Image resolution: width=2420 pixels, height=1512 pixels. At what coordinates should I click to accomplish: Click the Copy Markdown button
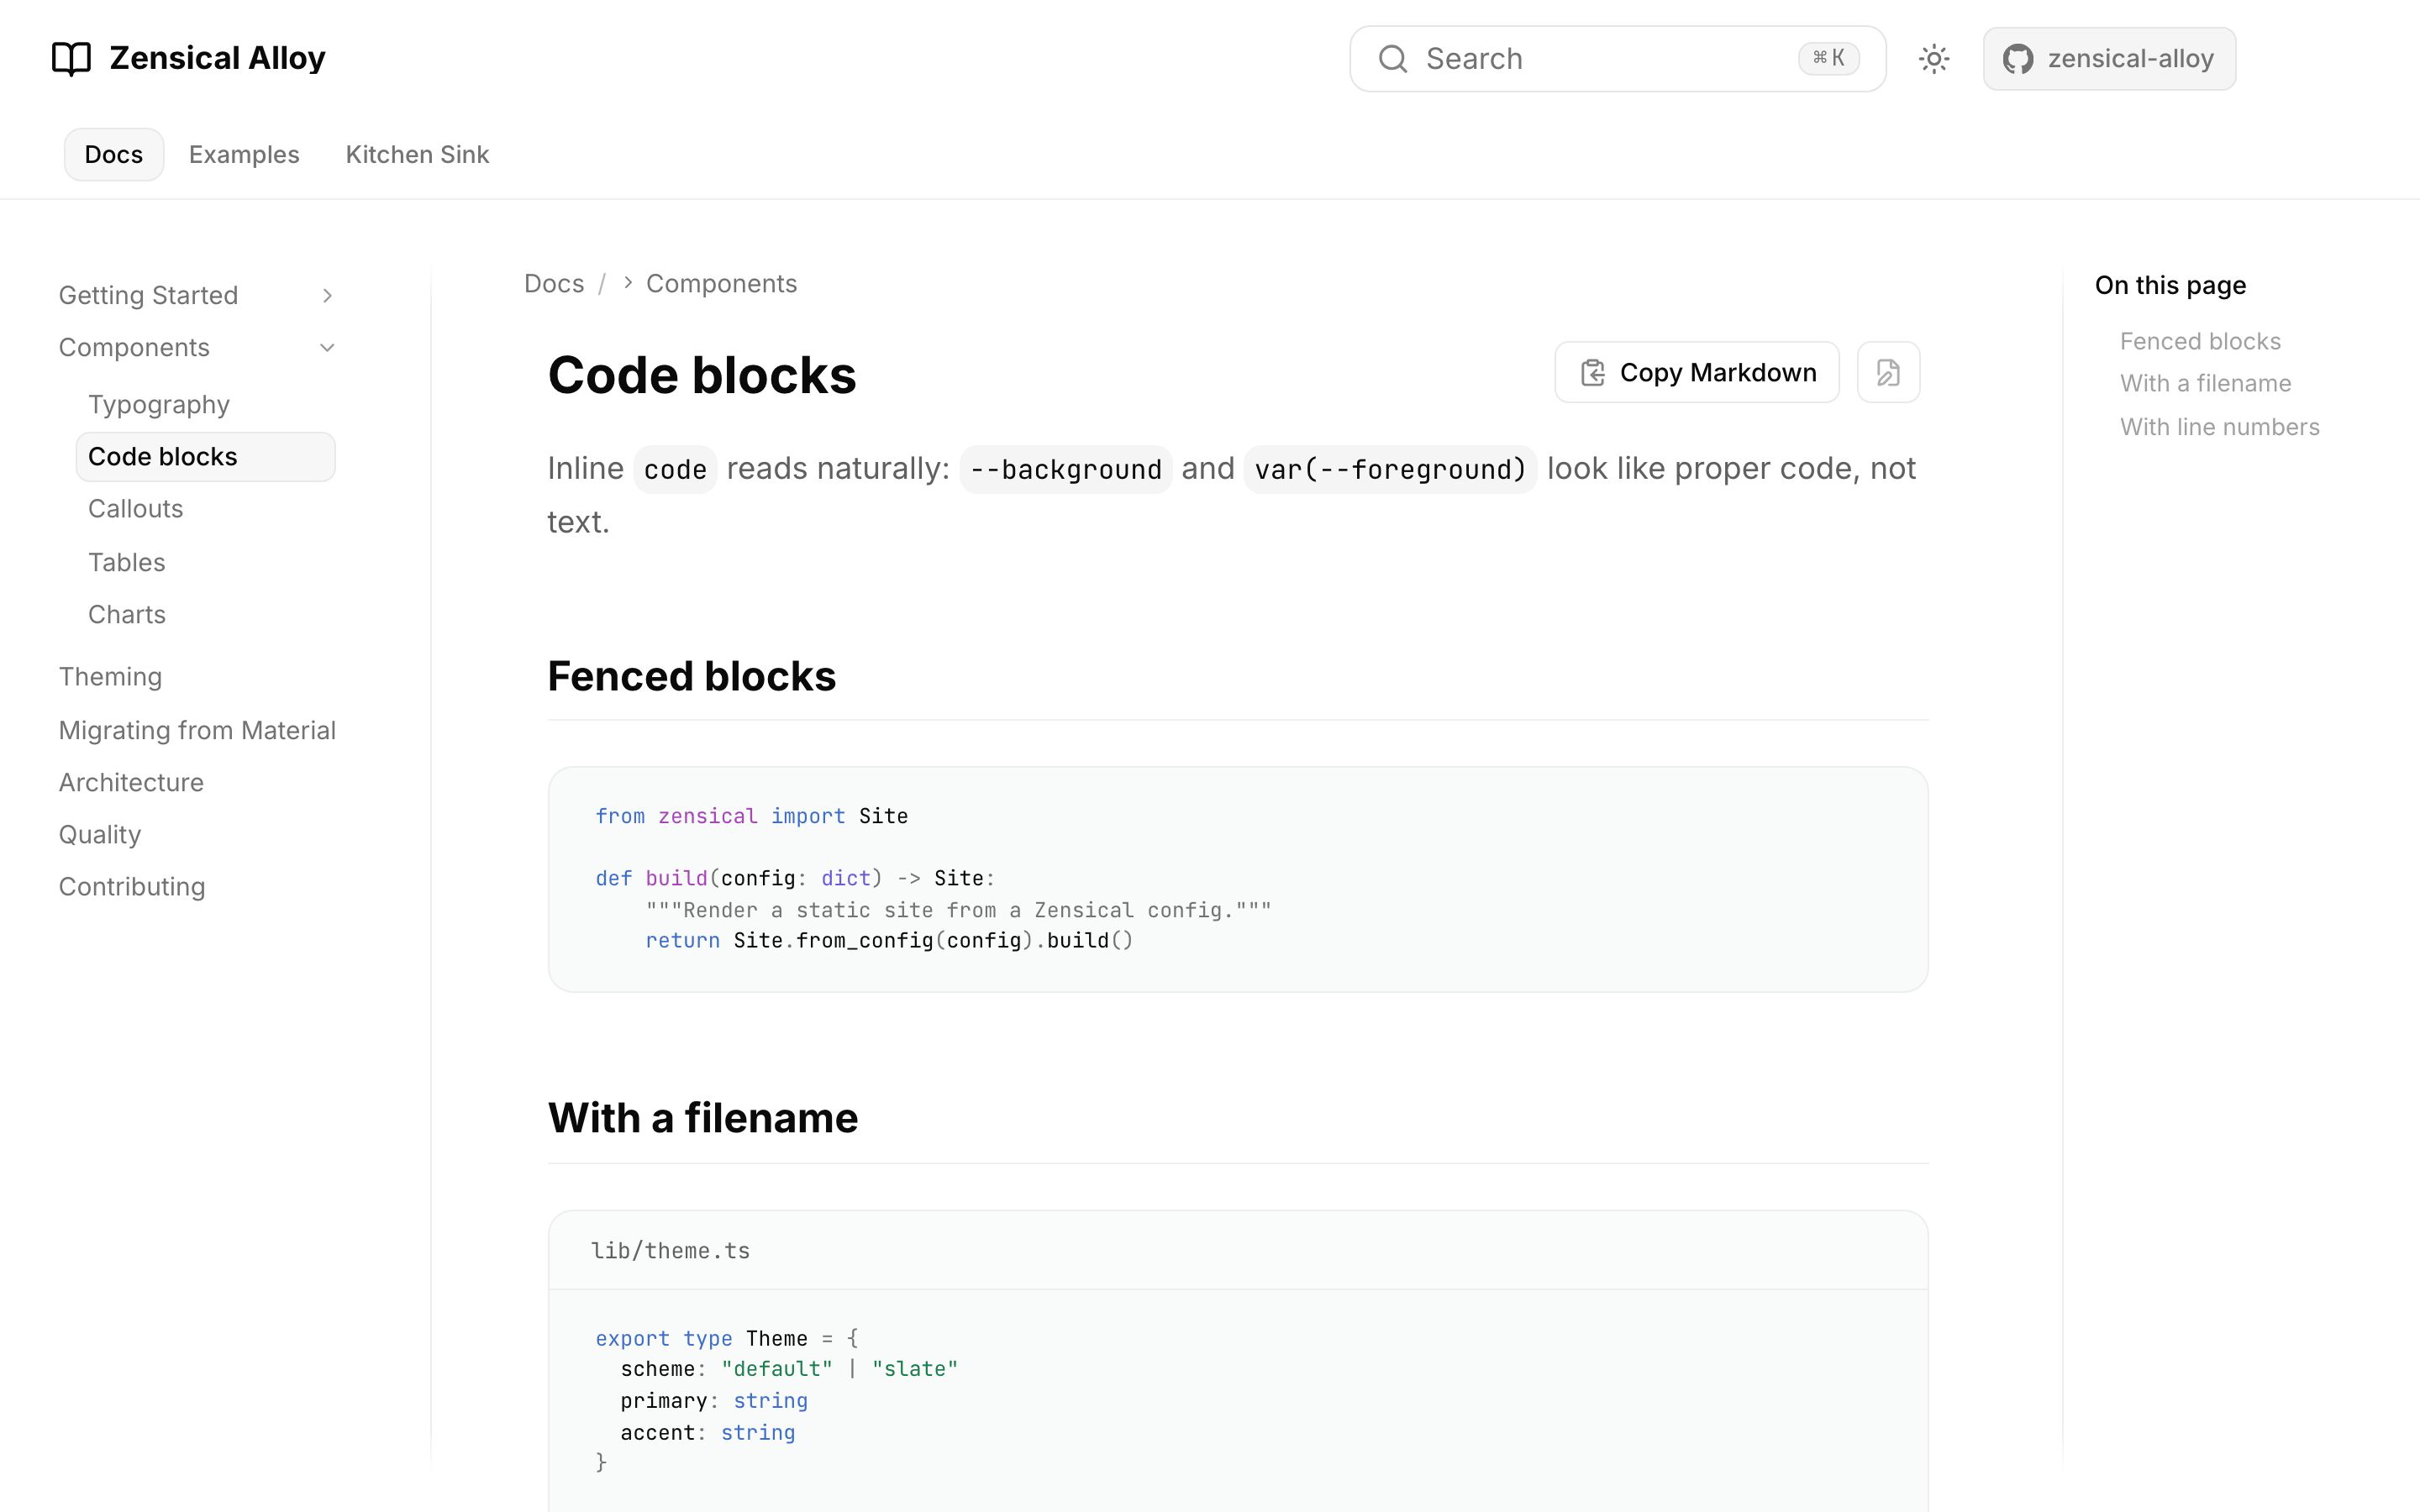1697,372
